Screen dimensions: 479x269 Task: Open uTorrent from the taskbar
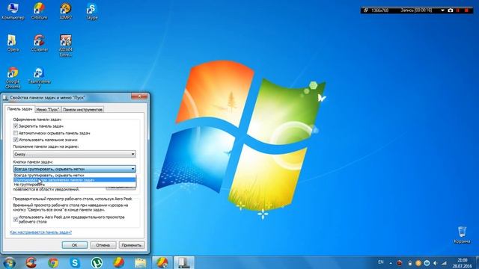point(97,262)
